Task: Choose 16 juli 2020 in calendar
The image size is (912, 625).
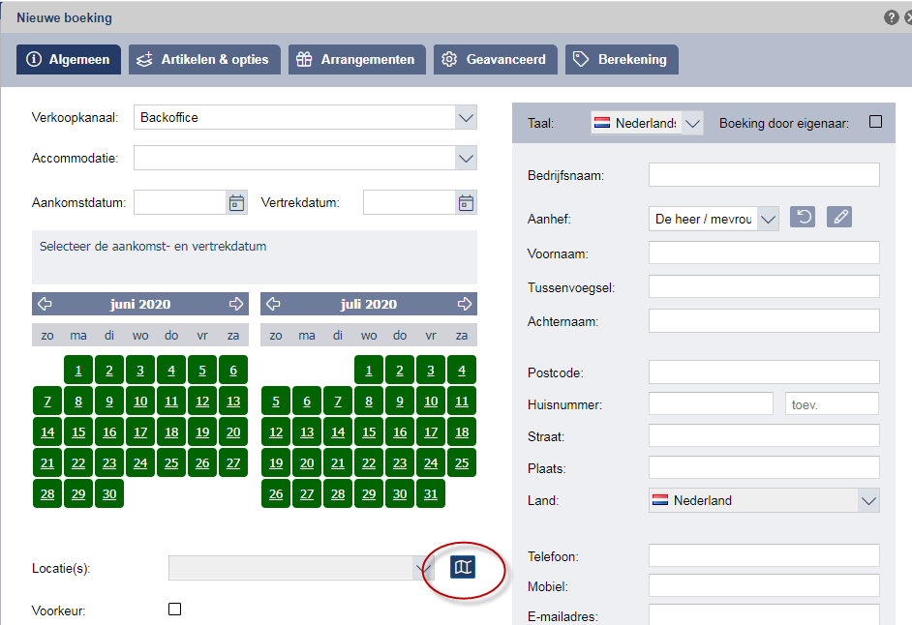Action: point(400,432)
